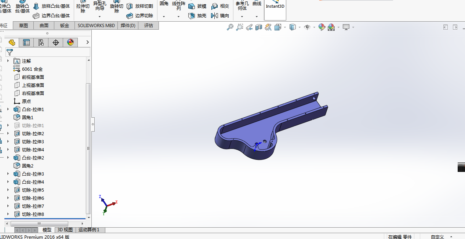Open 曲线 curves dropdown arrow
465x239 pixels.
pyautogui.click(x=257, y=16)
